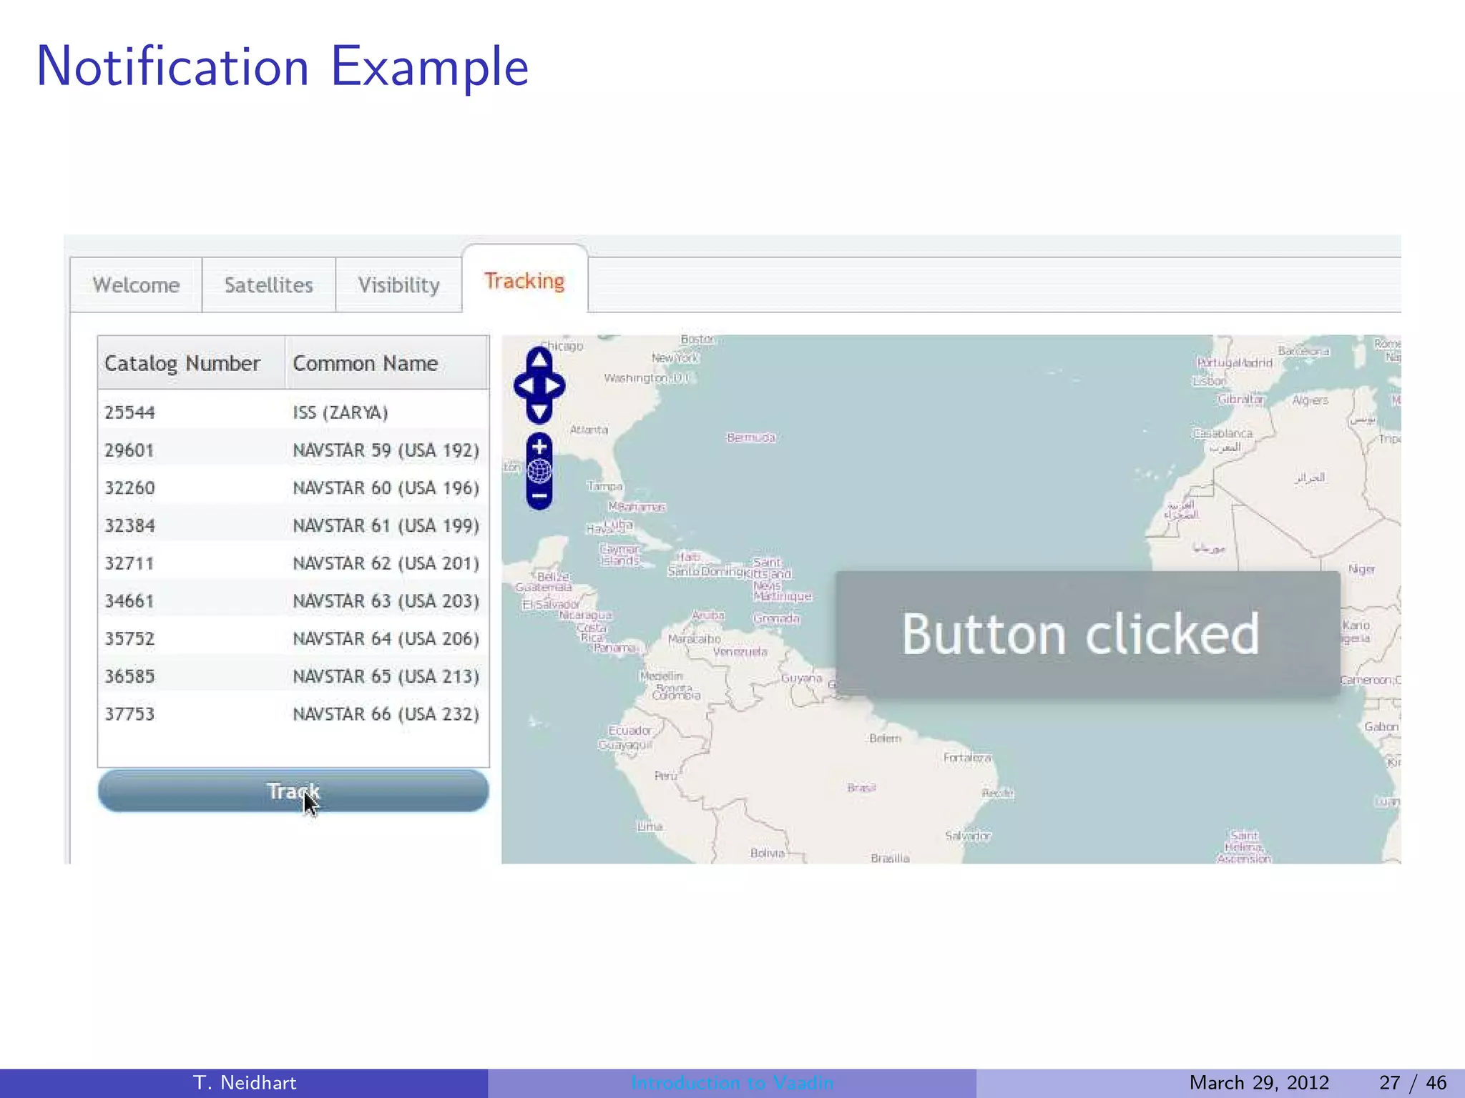The image size is (1465, 1098).
Task: Click the globe zoom-to-world icon
Action: point(539,471)
